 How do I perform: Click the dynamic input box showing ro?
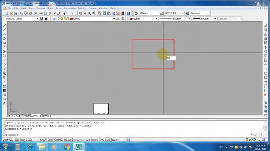tap(171, 58)
